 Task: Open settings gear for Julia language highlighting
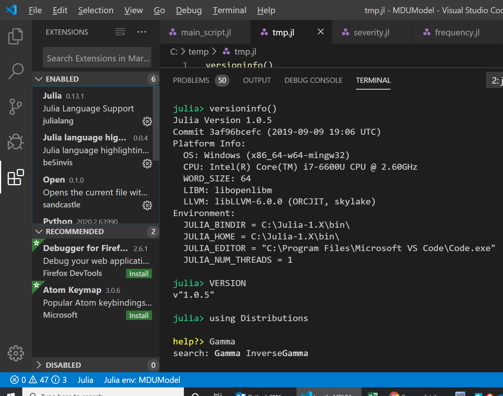[x=147, y=163]
